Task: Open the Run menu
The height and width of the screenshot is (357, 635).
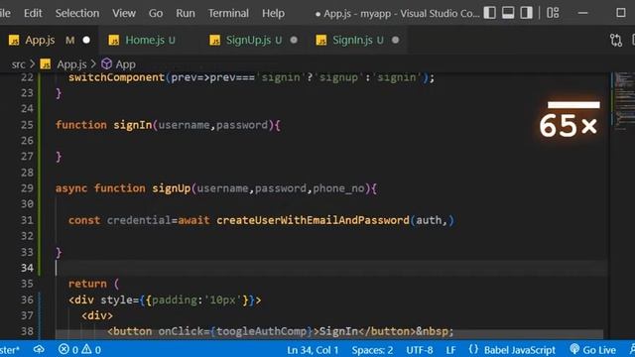Action: click(x=186, y=13)
